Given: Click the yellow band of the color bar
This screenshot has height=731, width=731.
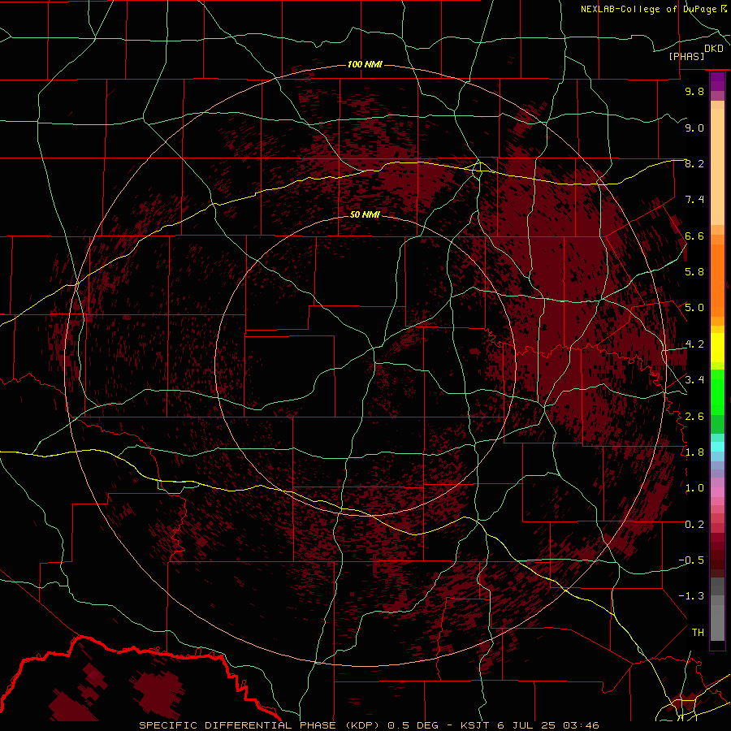Looking at the screenshot, I should (x=717, y=348).
